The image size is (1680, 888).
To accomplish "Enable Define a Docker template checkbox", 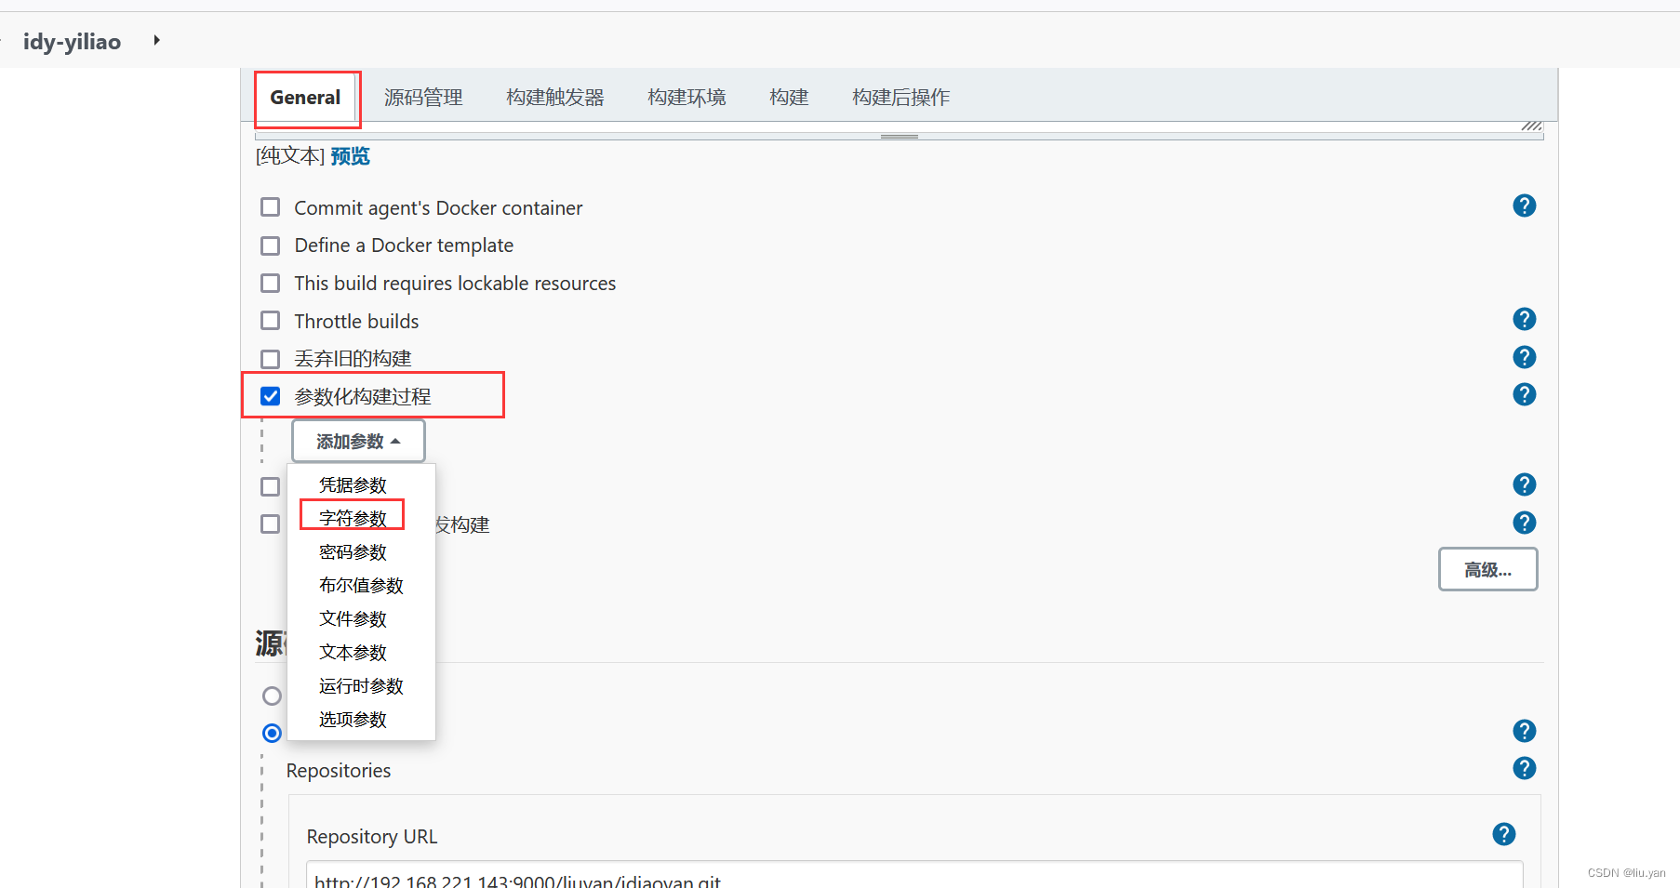I will [x=271, y=245].
